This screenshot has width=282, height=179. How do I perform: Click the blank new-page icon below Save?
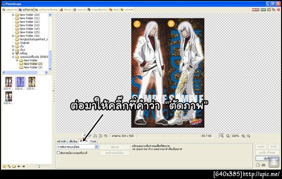point(258,165)
